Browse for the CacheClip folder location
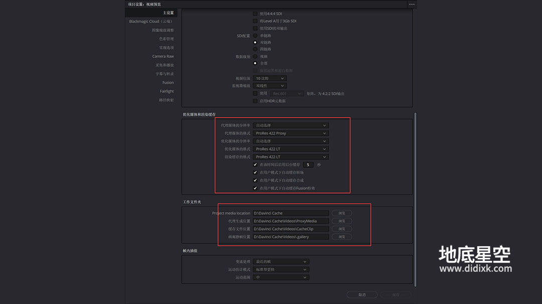The height and width of the screenshot is (304, 542). point(342,229)
